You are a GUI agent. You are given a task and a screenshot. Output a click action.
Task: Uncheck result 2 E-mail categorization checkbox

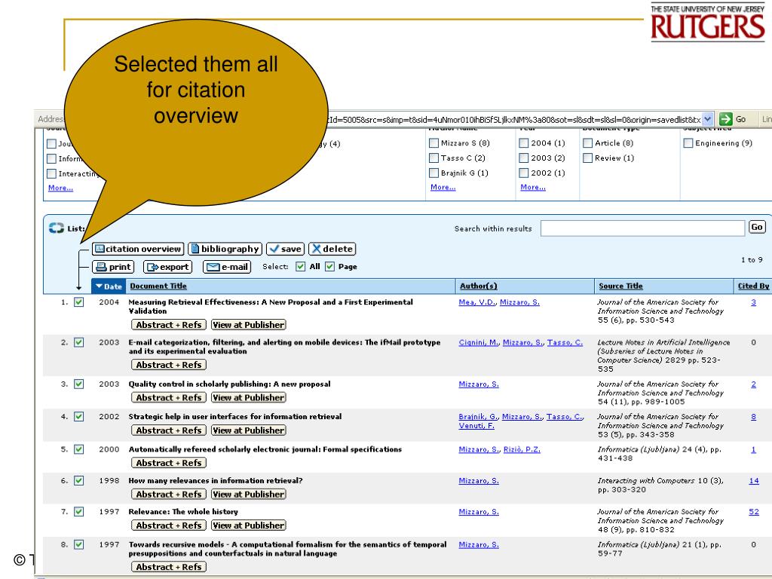click(x=78, y=342)
